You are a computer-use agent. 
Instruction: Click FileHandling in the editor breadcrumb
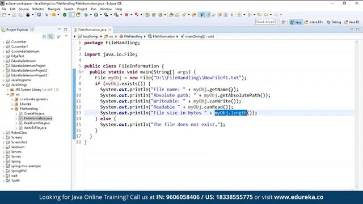[x=133, y=36]
